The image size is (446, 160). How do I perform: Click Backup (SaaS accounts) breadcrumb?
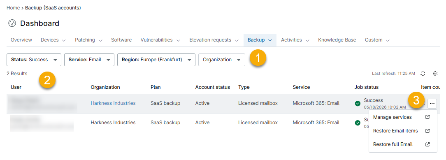tap(53, 8)
